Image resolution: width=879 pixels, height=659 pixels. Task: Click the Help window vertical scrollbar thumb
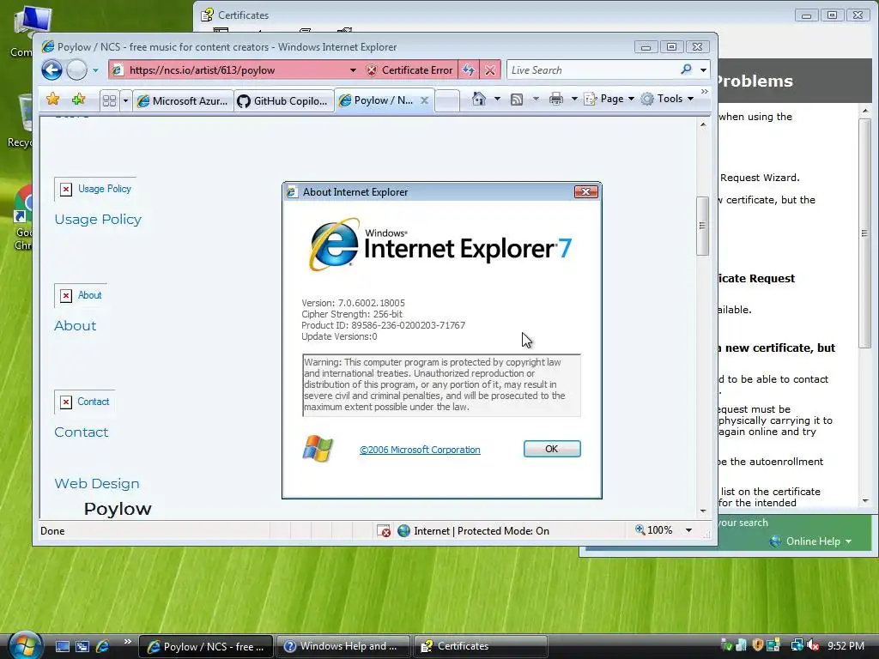pos(864,233)
